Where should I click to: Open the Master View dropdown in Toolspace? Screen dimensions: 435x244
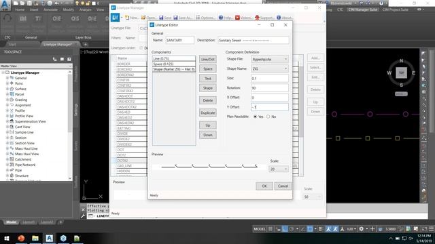[x=36, y=66]
